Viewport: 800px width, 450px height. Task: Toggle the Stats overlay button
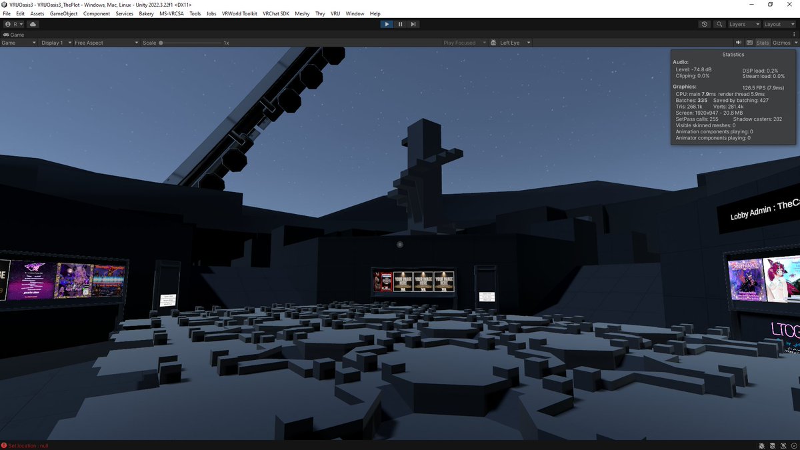tap(763, 43)
